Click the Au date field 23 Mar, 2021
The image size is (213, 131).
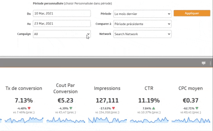tap(62, 23)
